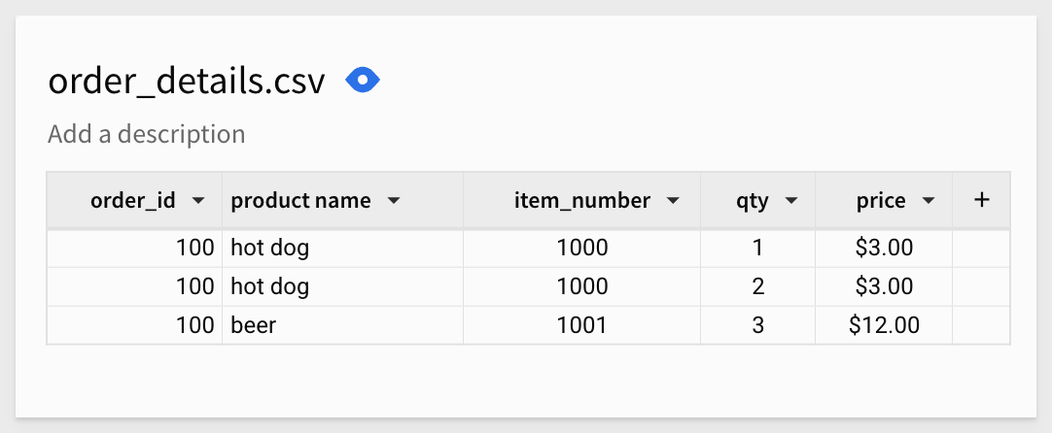Open the qty column dropdown arrow
The height and width of the screenshot is (433, 1052).
click(791, 200)
